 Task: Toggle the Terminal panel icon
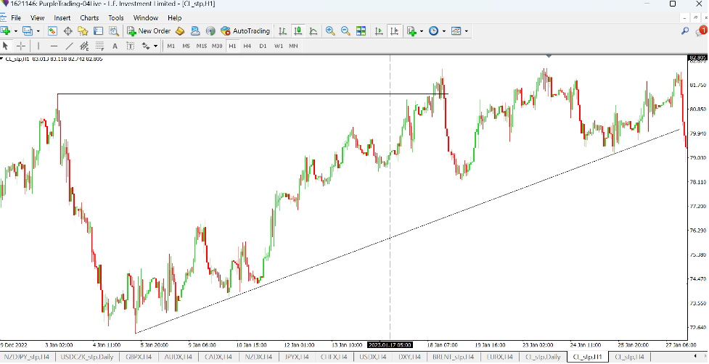point(98,30)
